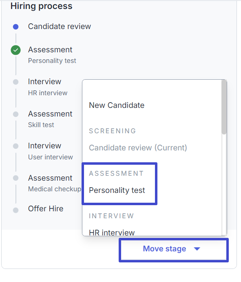
Task: Click the Hiring process heading
Action: pyautogui.click(x=42, y=6)
